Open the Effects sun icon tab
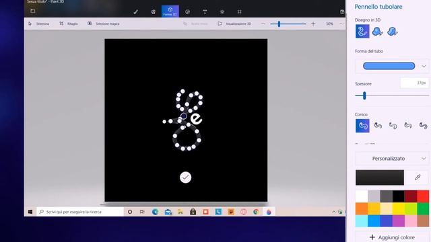Screen dimensions: 431x242 click(x=222, y=12)
